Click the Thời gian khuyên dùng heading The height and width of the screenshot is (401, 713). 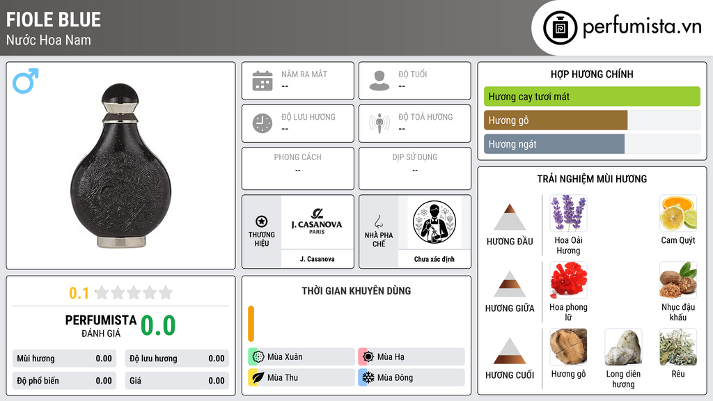(x=356, y=291)
